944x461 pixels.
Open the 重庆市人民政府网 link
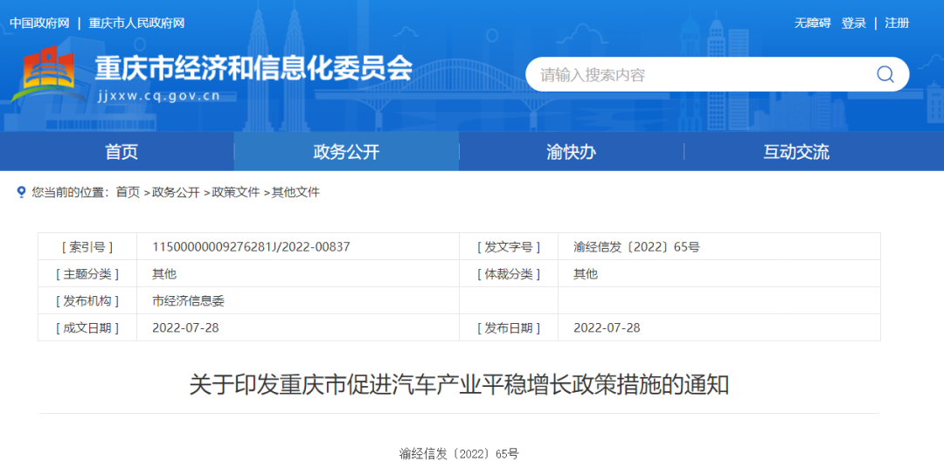pos(136,23)
